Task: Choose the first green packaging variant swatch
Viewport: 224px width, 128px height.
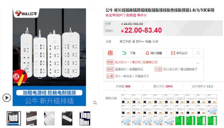Action: (x=180, y=121)
